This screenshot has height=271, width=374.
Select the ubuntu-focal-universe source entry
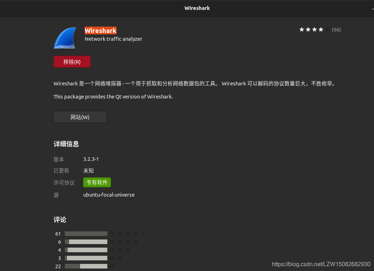(109, 194)
